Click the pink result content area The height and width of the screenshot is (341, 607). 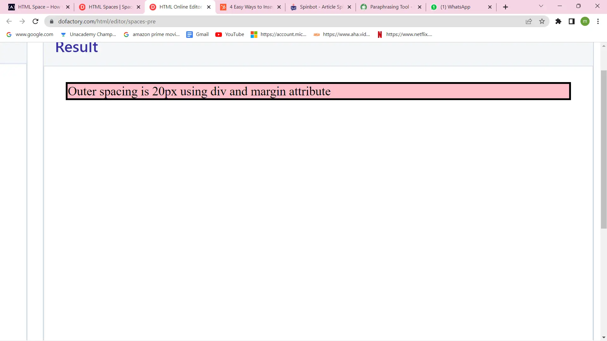[x=318, y=91]
